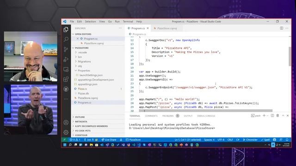Open the Run menu
This screenshot has height=166, width=296.
tap(117, 22)
